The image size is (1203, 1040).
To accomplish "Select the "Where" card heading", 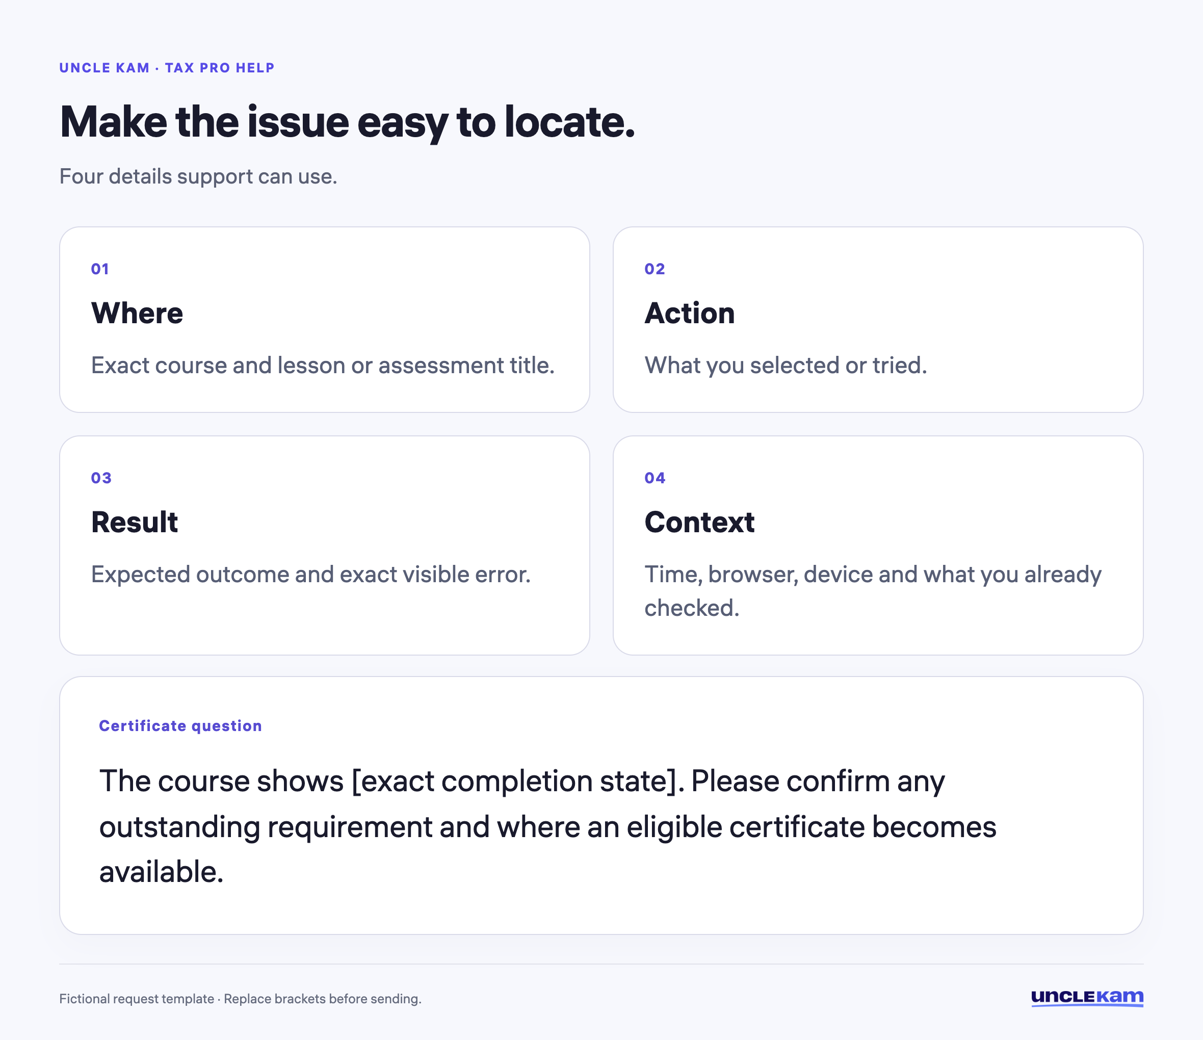I will click(x=137, y=313).
